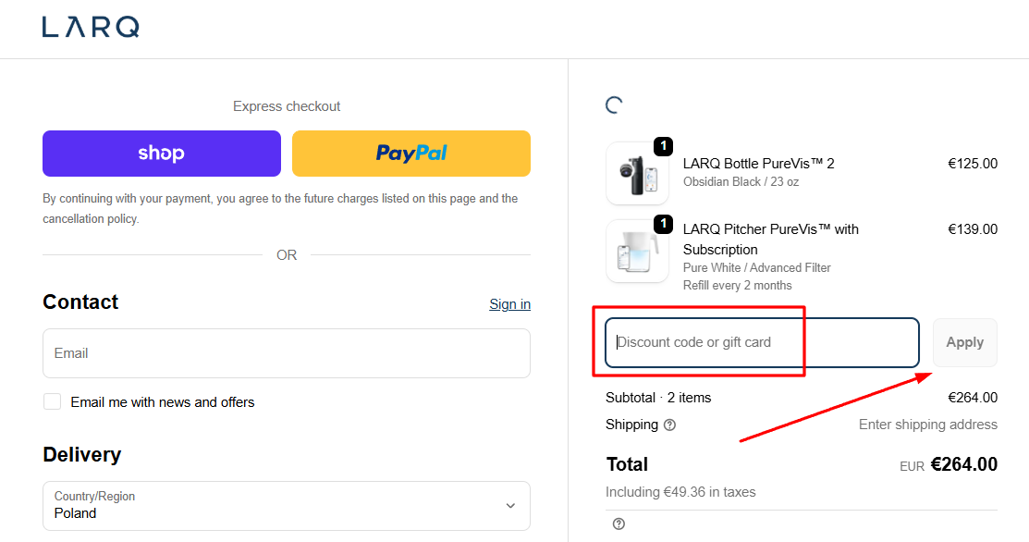Open the Sign in link

[x=509, y=303]
